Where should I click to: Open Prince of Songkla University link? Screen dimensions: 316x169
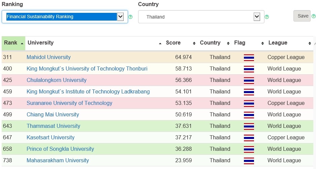(60, 149)
